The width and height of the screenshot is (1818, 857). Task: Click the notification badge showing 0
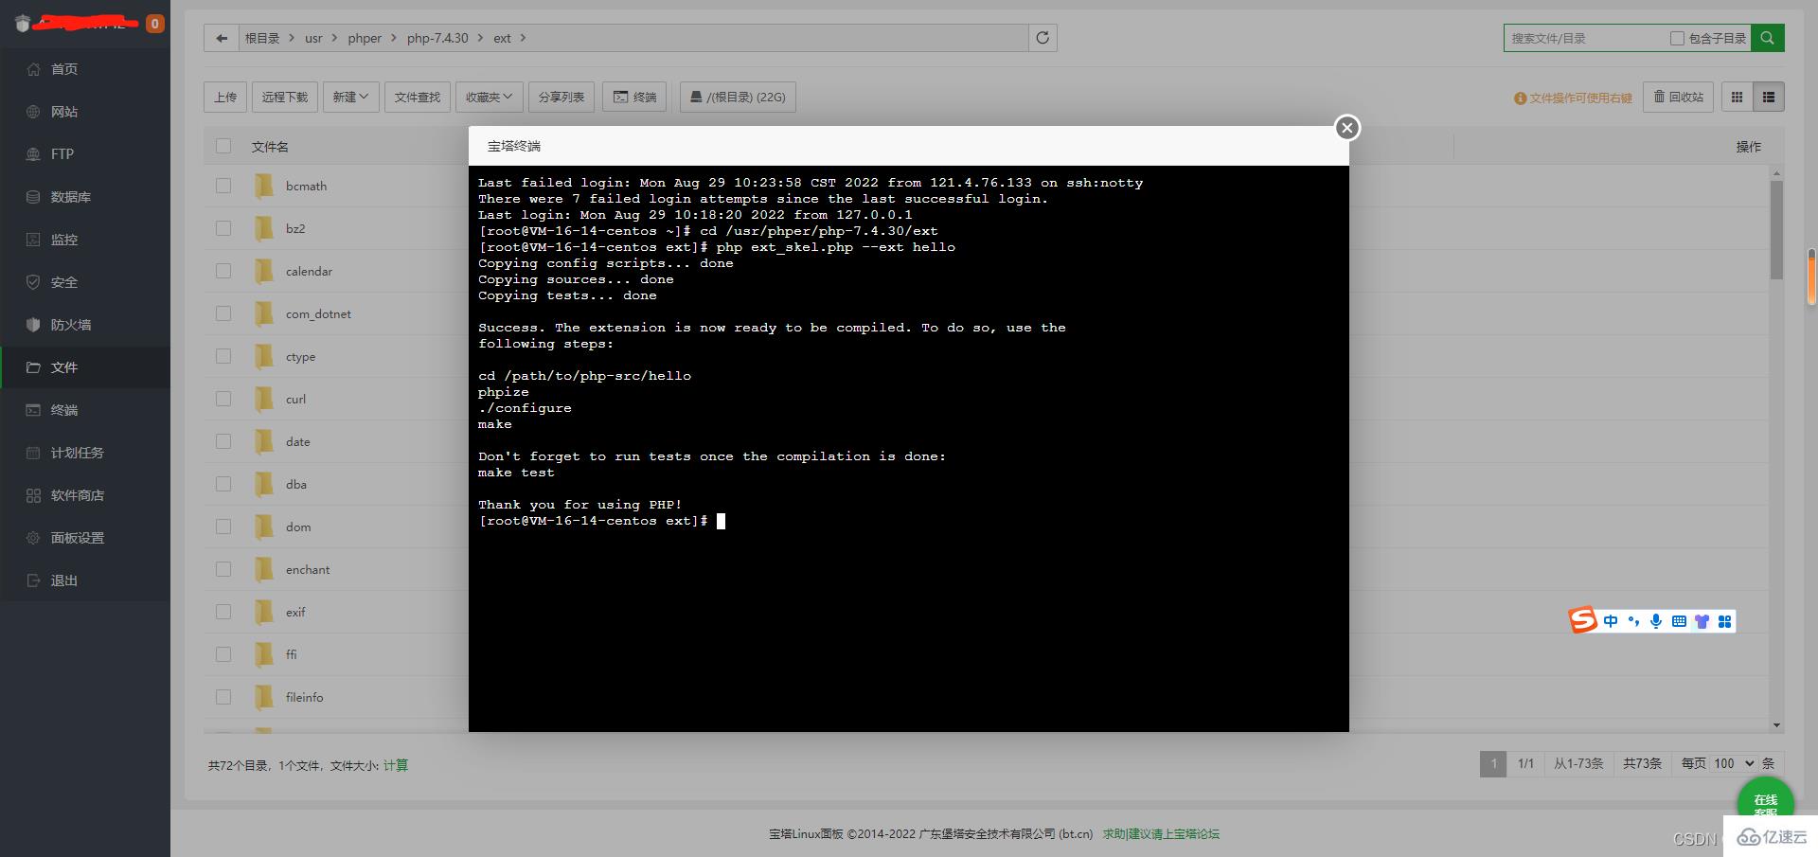point(155,24)
